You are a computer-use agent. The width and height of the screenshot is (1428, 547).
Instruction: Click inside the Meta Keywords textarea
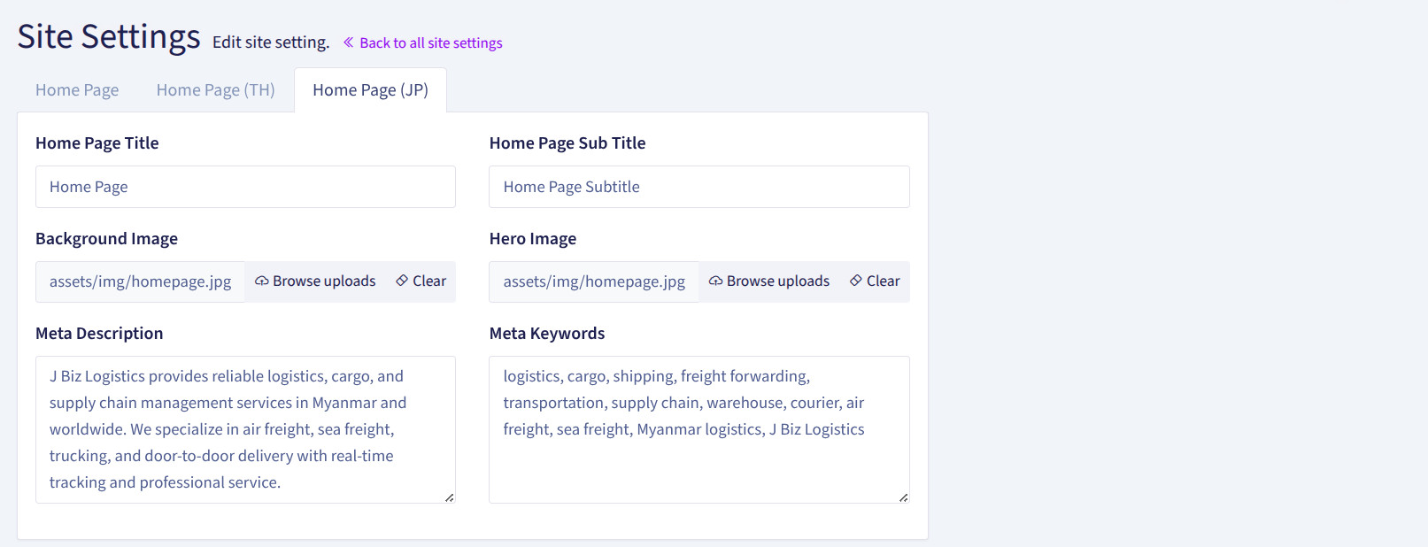pos(699,429)
